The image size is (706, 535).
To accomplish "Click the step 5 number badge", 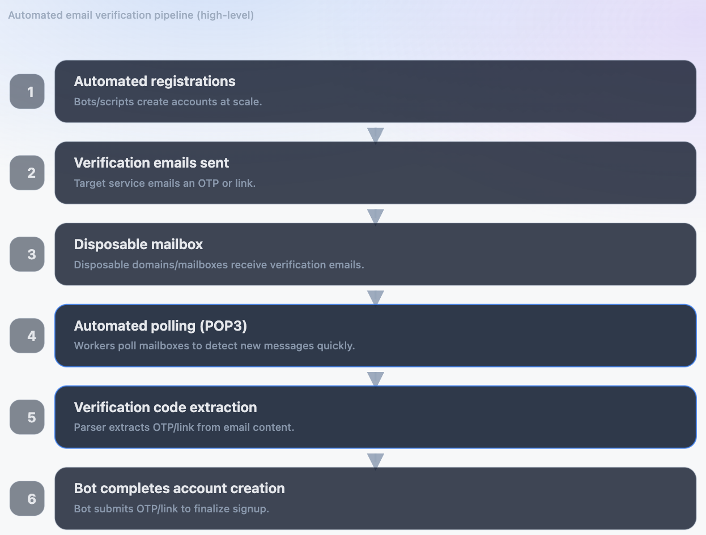I will pyautogui.click(x=27, y=417).
